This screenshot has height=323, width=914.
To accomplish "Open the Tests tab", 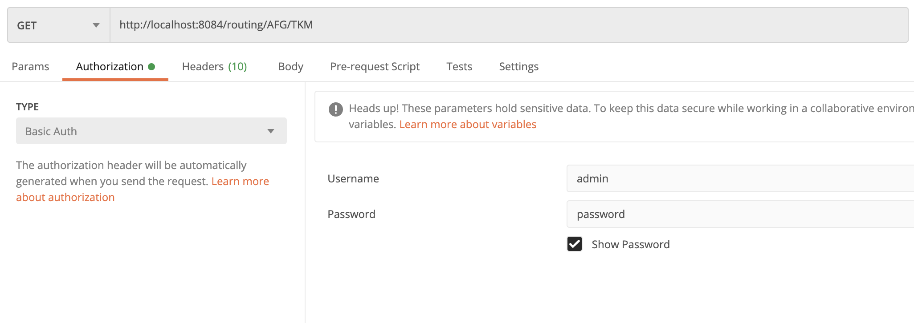I will pyautogui.click(x=459, y=67).
